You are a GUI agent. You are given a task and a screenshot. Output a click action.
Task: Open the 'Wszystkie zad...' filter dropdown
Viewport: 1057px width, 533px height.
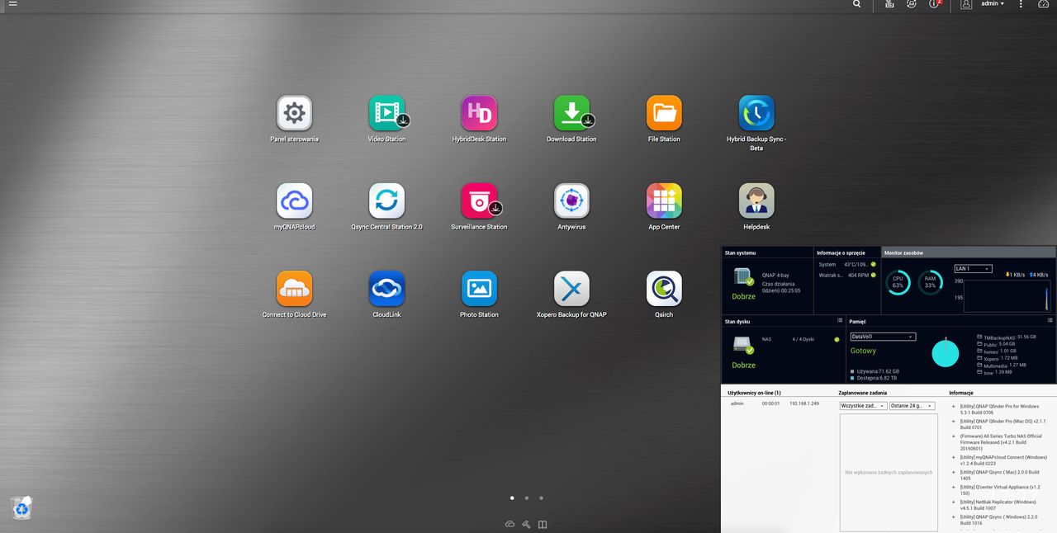[x=863, y=406]
